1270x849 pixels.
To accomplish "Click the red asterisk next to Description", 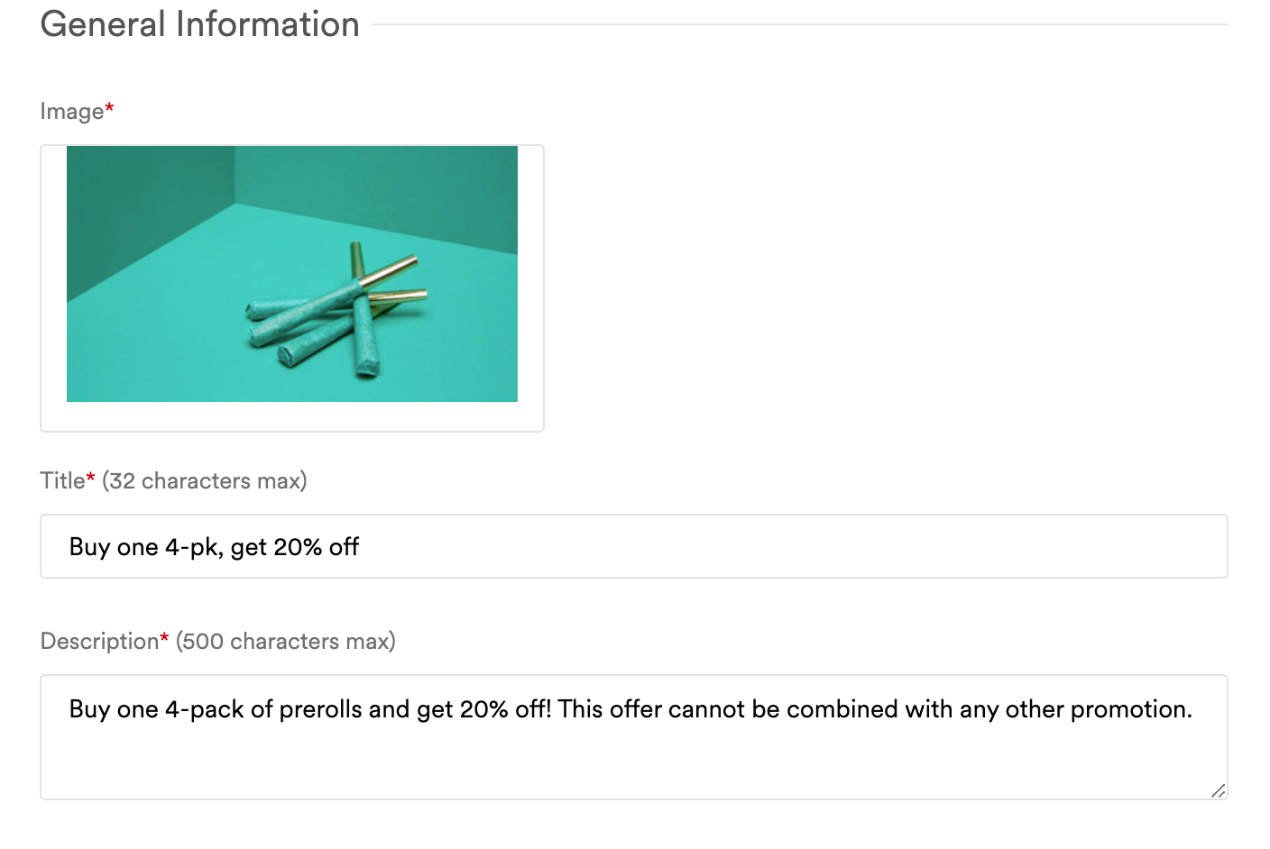I will tap(166, 635).
